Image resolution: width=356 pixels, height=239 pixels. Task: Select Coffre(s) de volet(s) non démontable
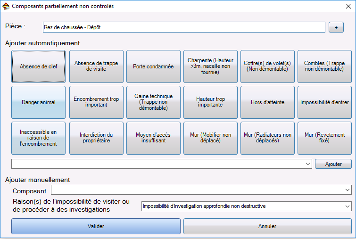coord(267,66)
